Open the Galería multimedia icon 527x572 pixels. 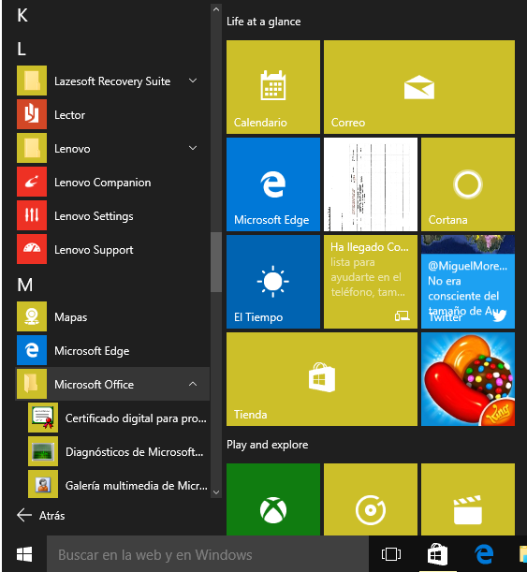(x=43, y=484)
